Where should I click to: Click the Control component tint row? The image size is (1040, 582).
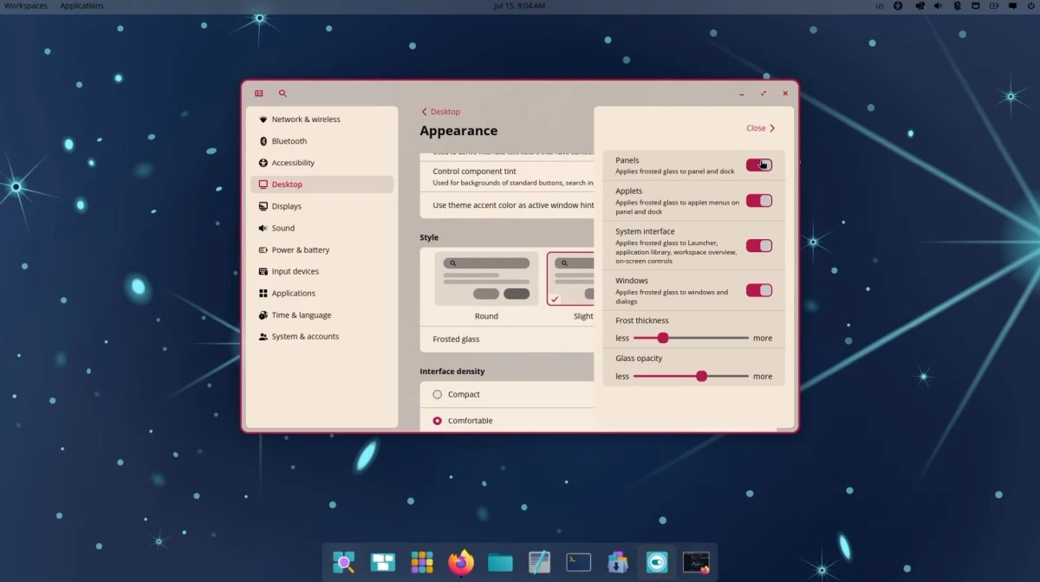(507, 177)
